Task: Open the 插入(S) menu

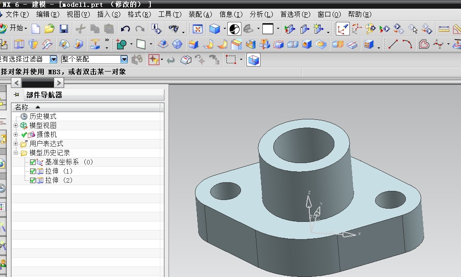Action: click(108, 15)
